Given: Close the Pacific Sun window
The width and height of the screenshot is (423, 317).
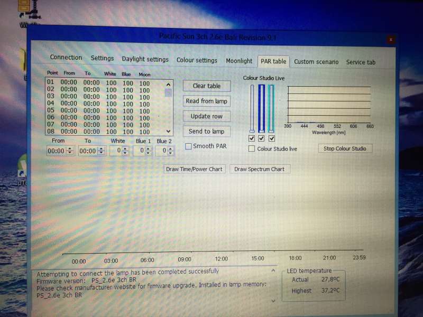Looking at the screenshot, I should (390, 39).
